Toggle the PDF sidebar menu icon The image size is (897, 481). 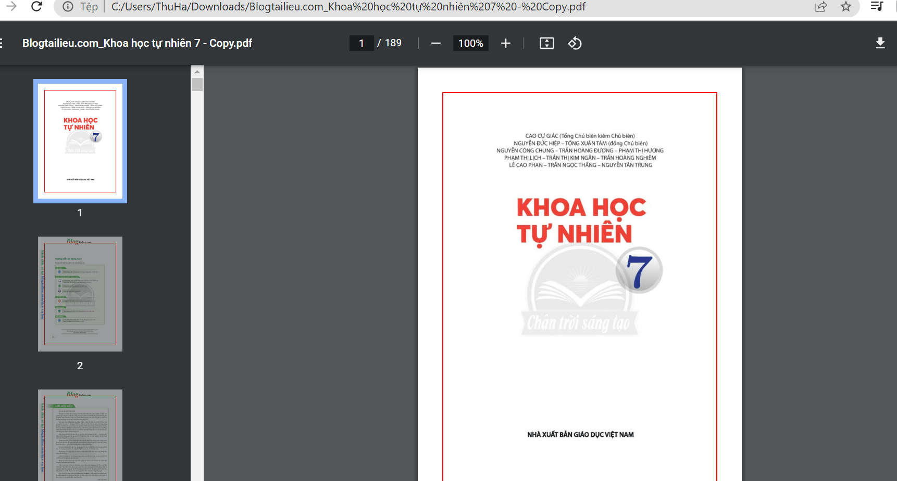(x=2, y=43)
